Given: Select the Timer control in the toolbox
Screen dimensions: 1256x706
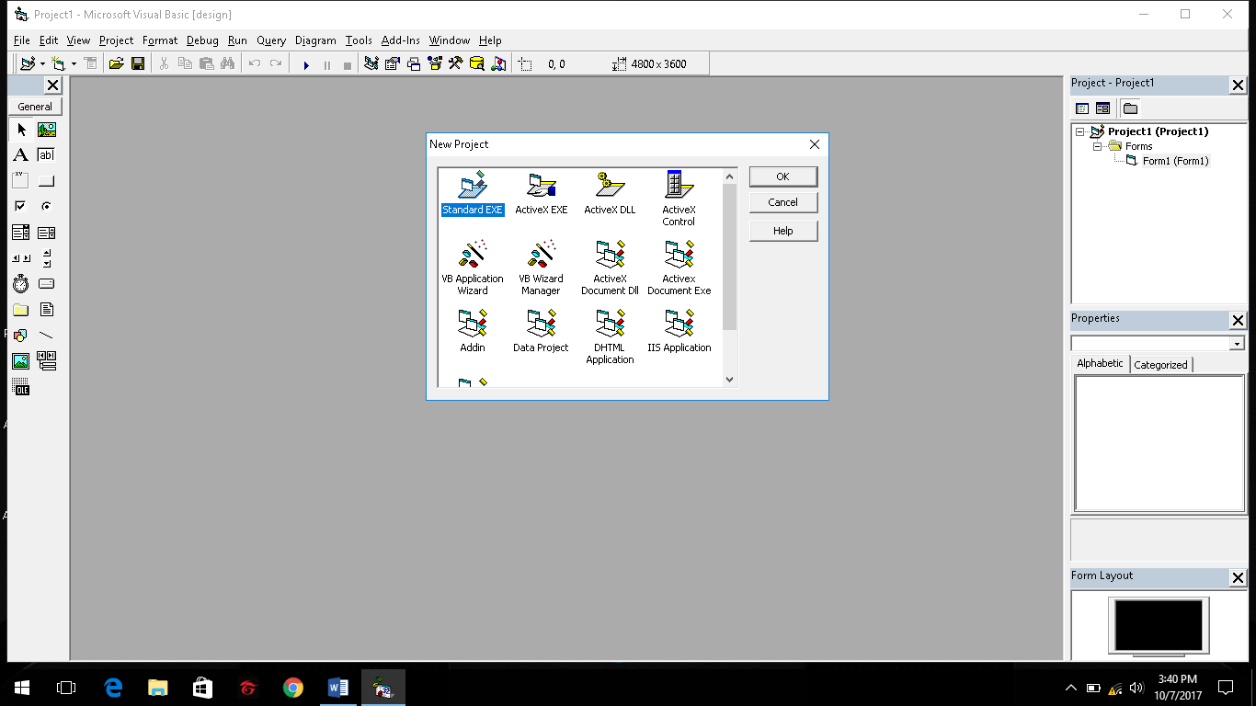Looking at the screenshot, I should 20,283.
